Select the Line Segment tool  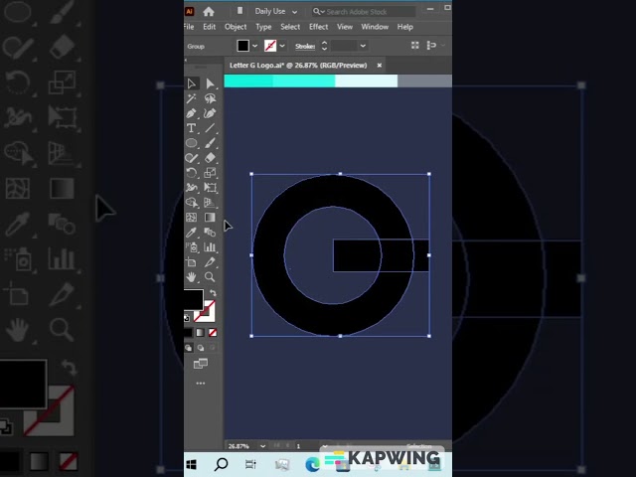pos(210,128)
